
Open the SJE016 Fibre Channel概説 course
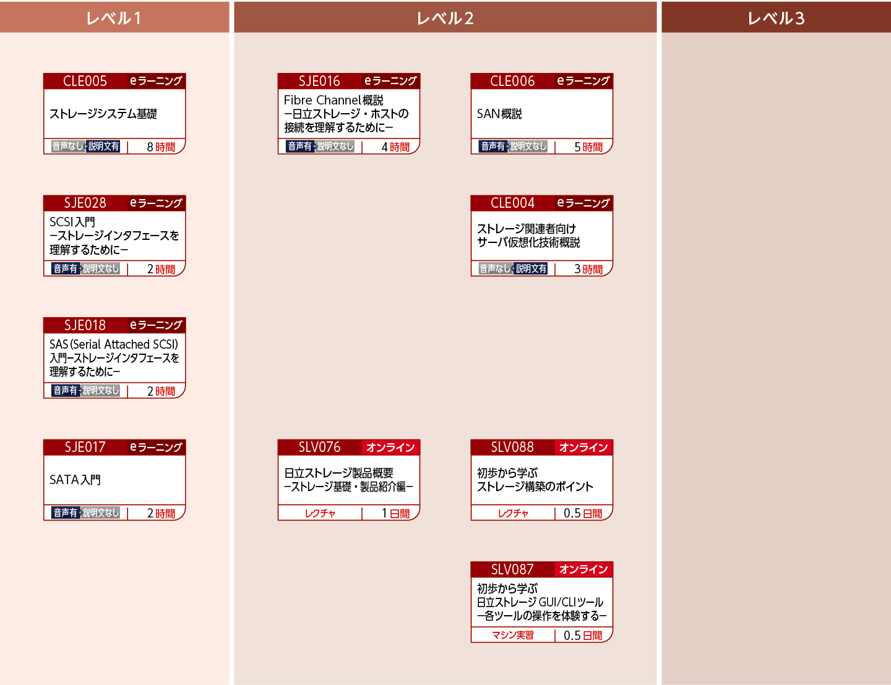point(349,114)
